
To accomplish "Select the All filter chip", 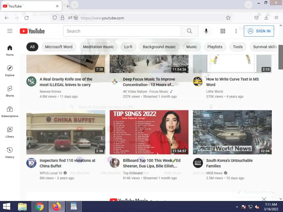I will point(32,47).
